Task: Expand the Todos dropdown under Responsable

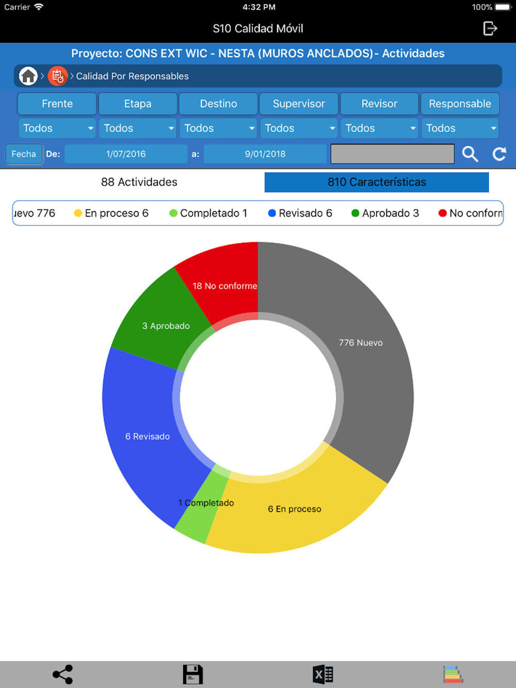Action: (x=460, y=128)
